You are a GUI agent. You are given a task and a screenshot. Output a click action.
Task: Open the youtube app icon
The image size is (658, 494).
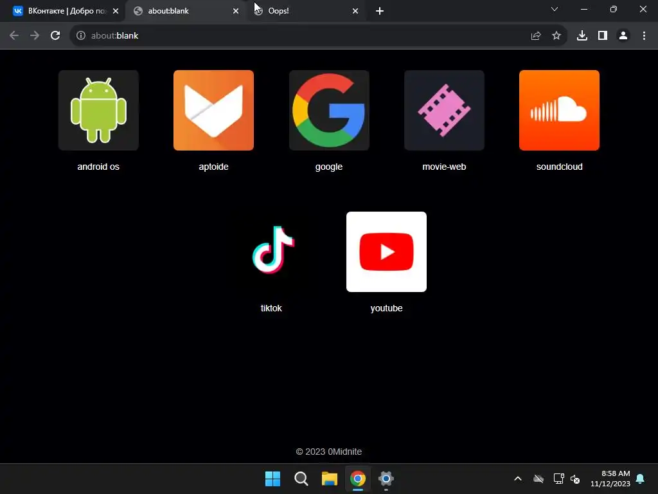[x=386, y=252]
